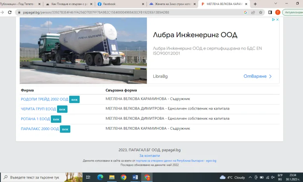Click the Свързана форма column header
The width and height of the screenshot is (303, 182).
(x=121, y=90)
